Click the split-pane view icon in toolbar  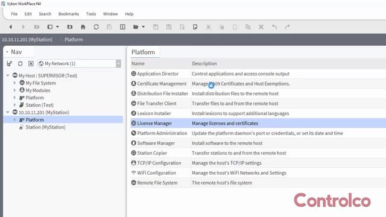pos(122,27)
